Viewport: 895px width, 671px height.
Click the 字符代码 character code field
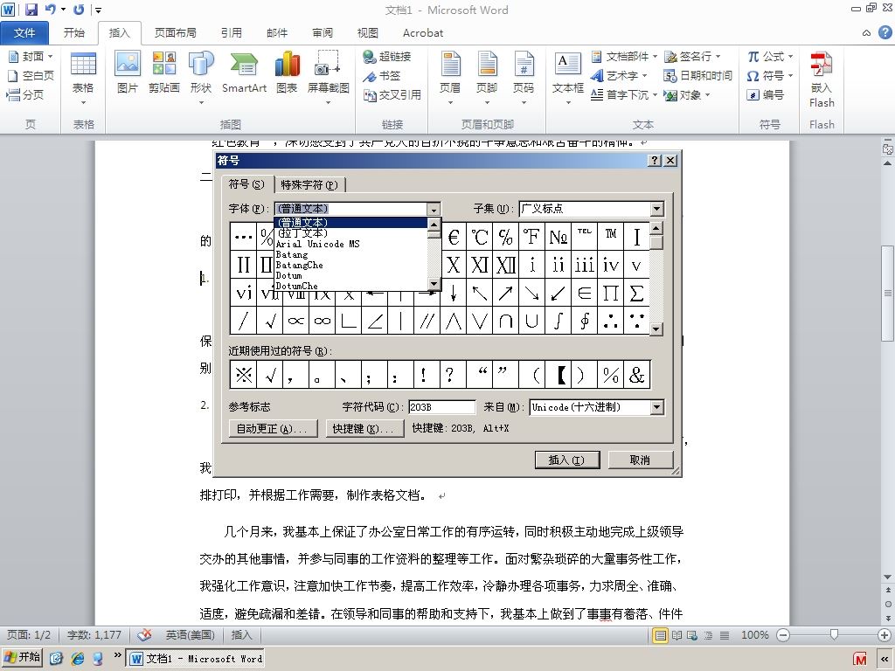pos(441,407)
